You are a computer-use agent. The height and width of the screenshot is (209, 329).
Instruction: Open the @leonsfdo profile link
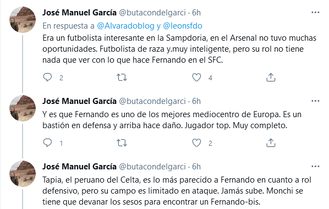(x=183, y=26)
